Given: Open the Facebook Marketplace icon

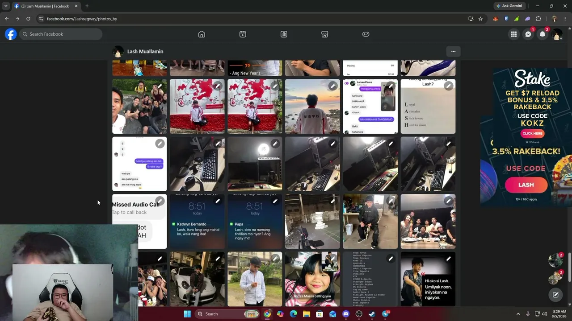Looking at the screenshot, I should [325, 34].
